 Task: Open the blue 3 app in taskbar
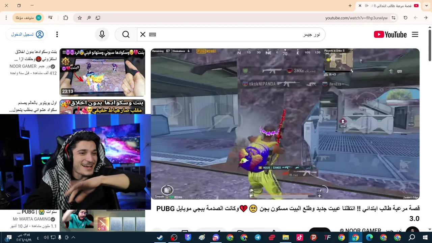coord(188,238)
